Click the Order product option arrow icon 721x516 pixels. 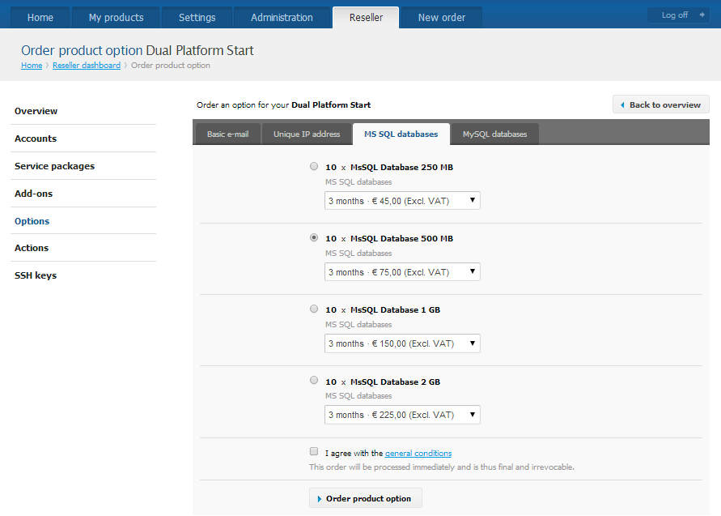coord(319,499)
